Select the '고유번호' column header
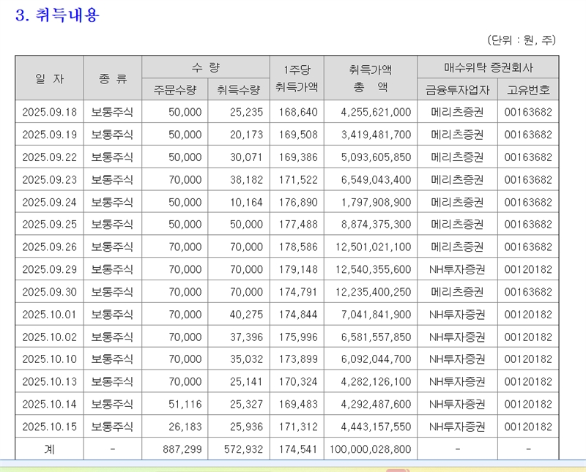The width and height of the screenshot is (586, 472). (527, 90)
